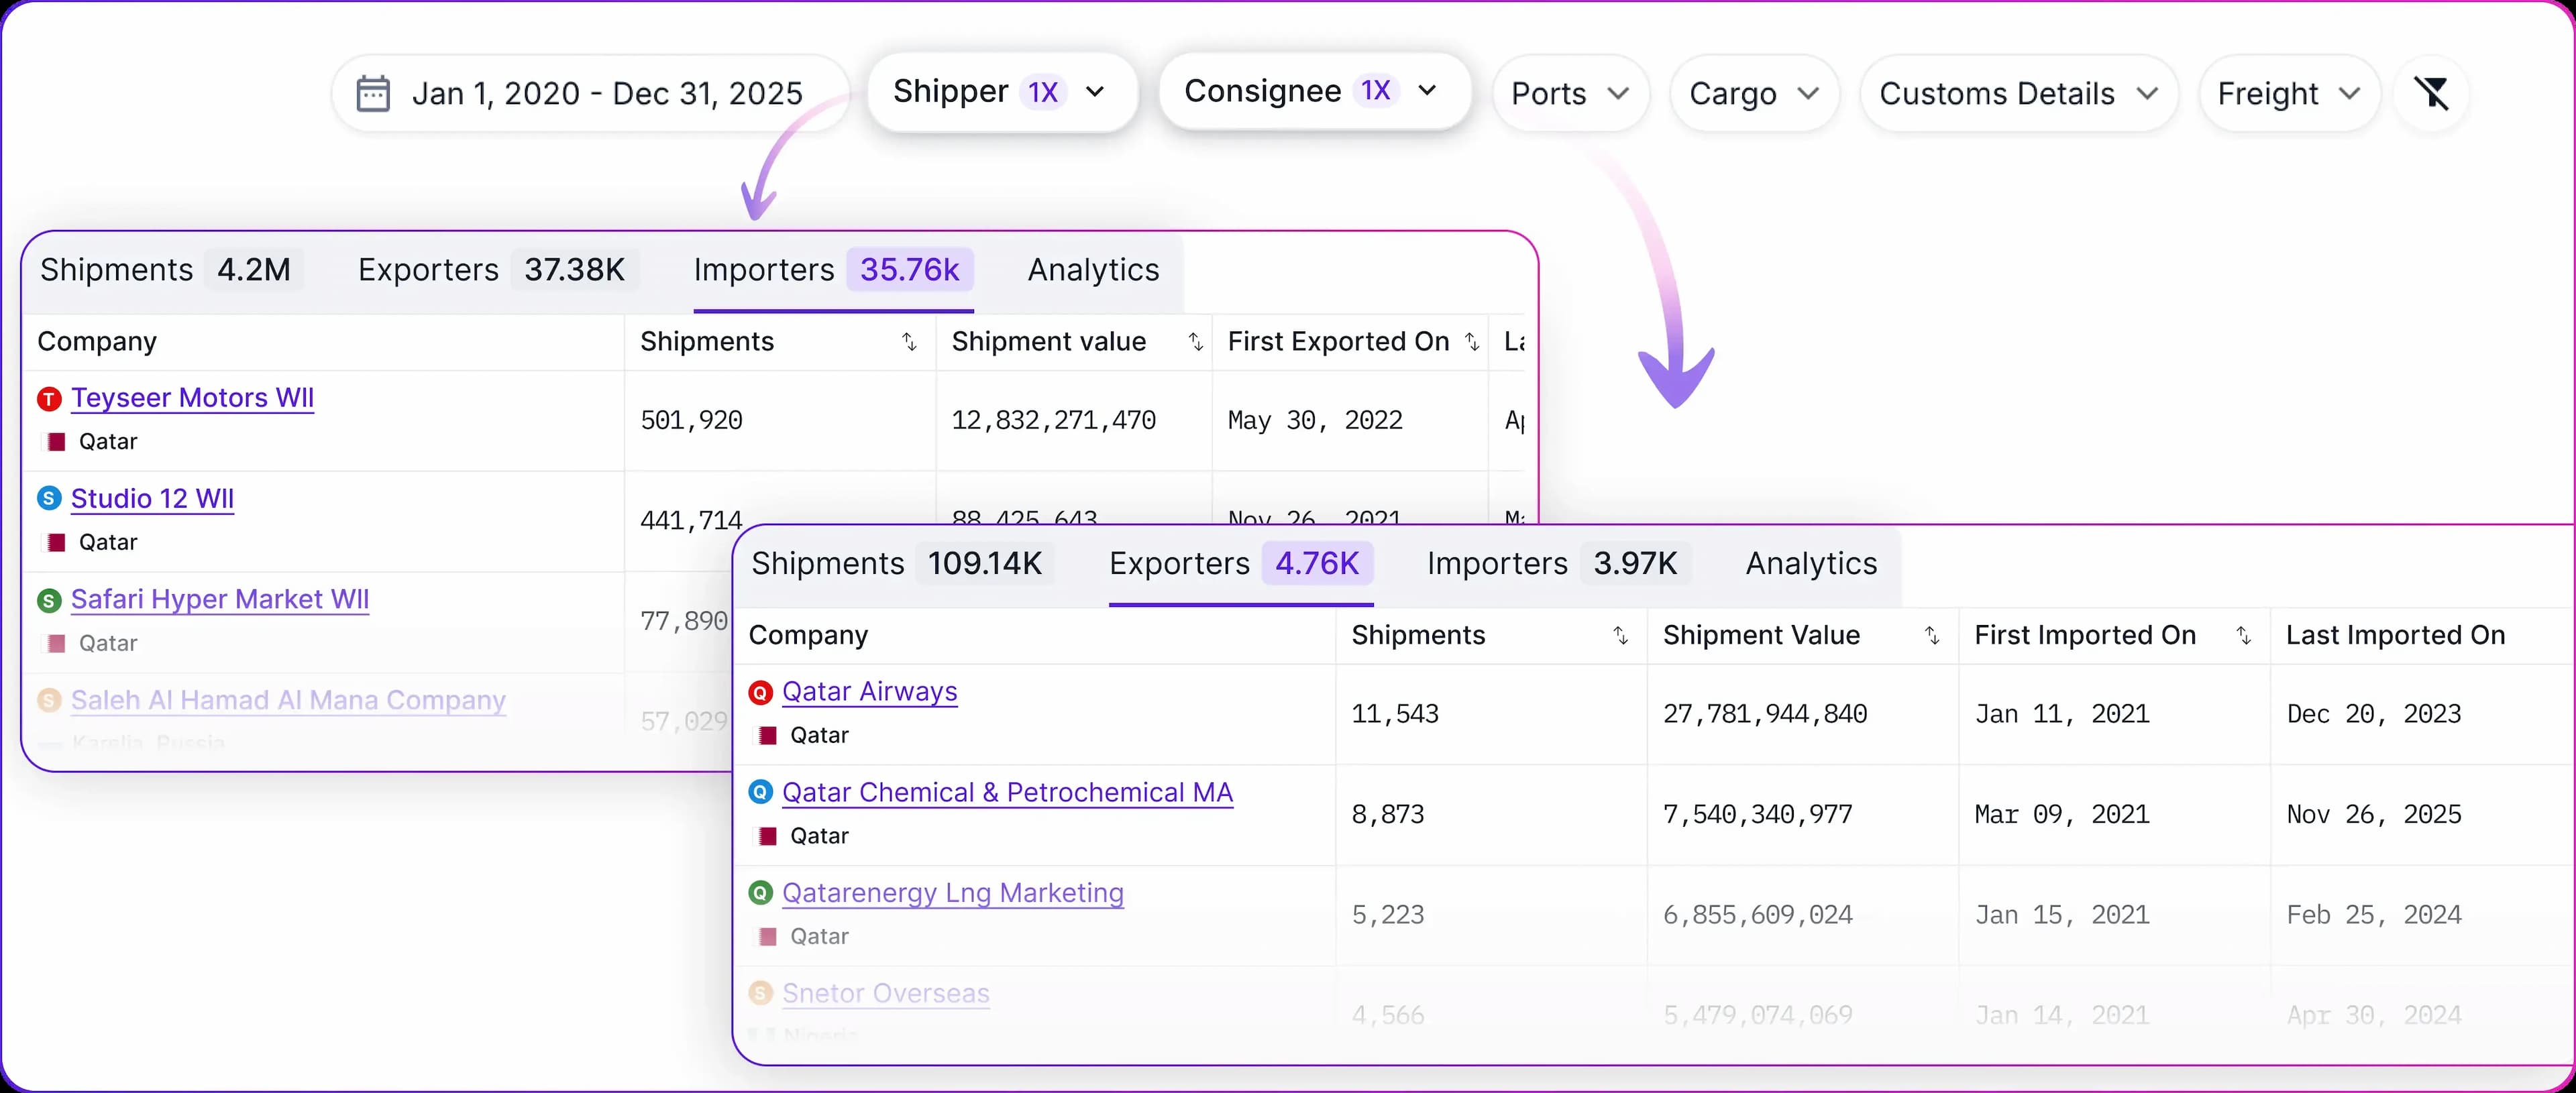Click Qatar Airways red avatar icon
Image resolution: width=2576 pixels, height=1093 pixels.
pyautogui.click(x=760, y=692)
